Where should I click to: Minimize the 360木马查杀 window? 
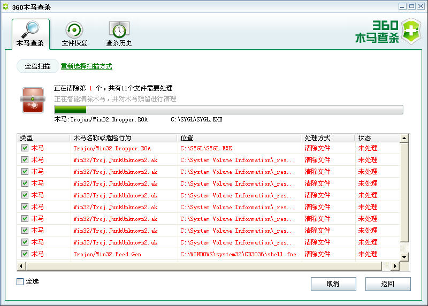pos(402,6)
